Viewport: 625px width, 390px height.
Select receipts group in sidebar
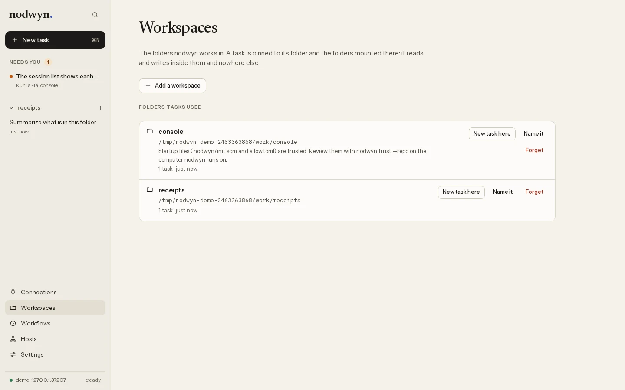pyautogui.click(x=55, y=108)
